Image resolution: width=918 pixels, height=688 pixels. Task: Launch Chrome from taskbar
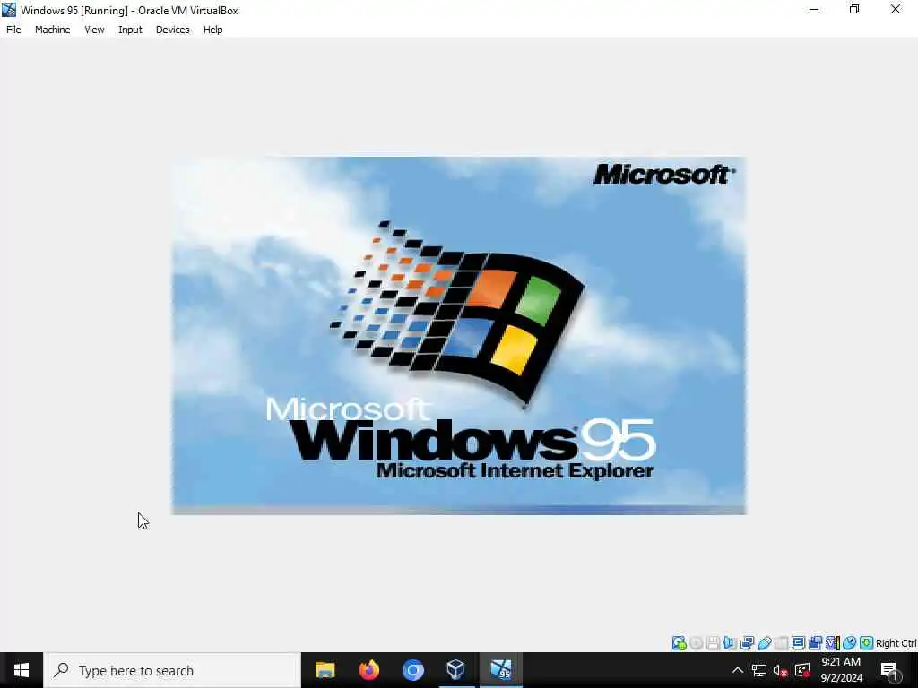point(412,670)
